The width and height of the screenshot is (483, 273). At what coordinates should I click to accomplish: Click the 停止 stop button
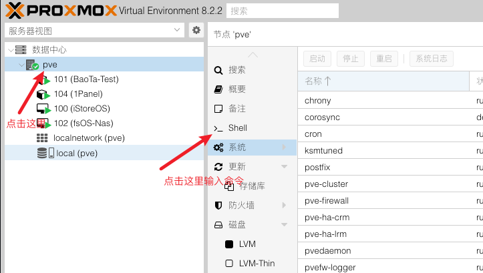[x=351, y=59]
